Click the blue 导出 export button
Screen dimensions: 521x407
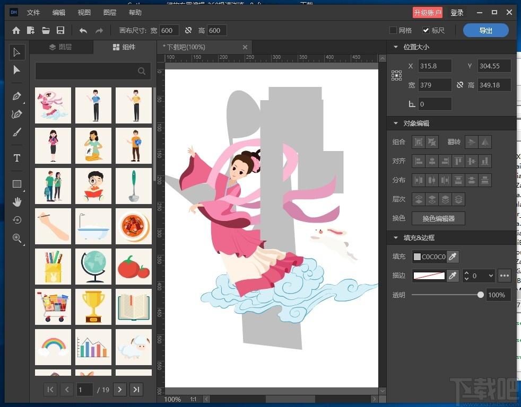click(x=485, y=31)
